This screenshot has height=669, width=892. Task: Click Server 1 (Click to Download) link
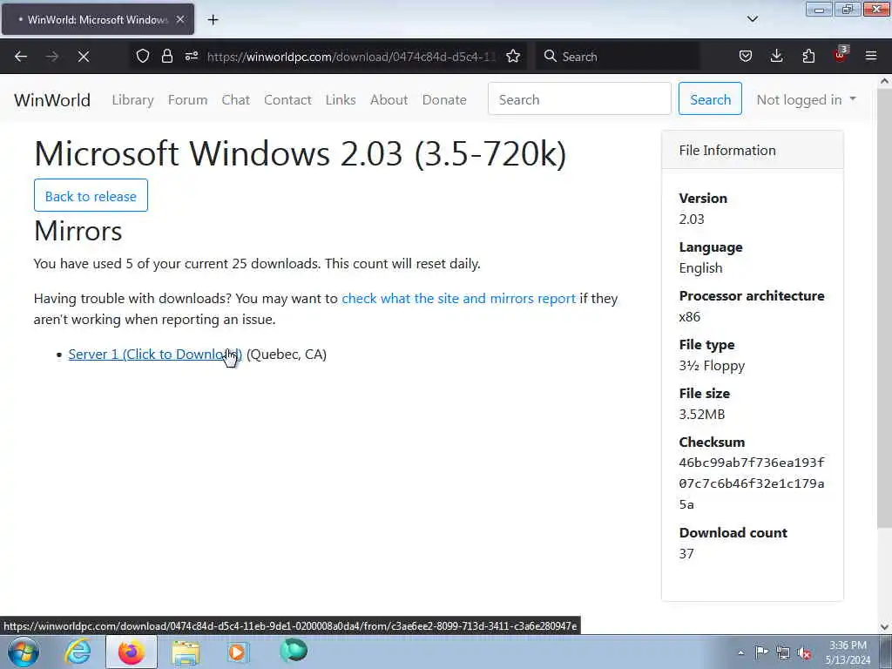(155, 355)
